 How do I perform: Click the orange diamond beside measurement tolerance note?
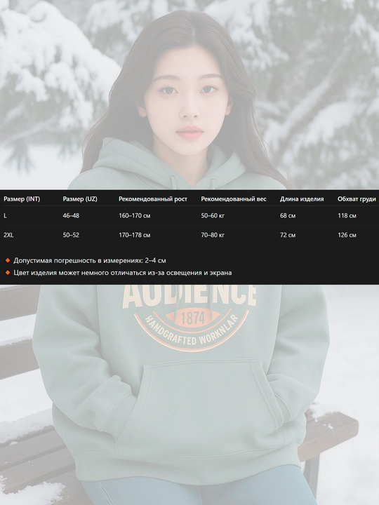pyautogui.click(x=8, y=260)
